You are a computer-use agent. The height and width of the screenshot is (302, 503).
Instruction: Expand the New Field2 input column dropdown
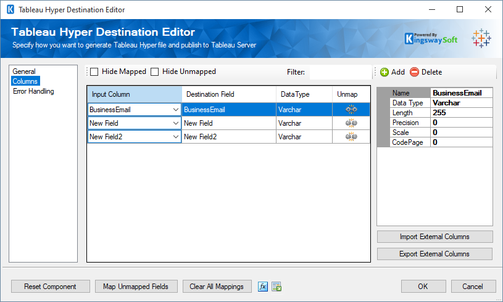click(175, 137)
